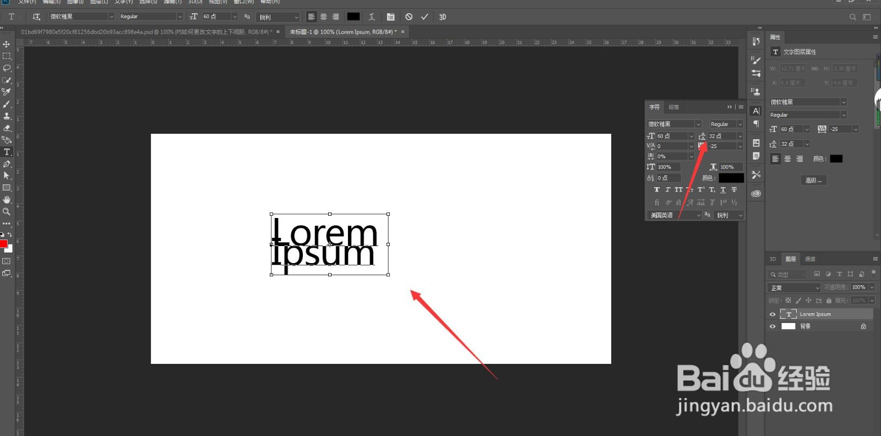Screen dimensions: 881x436
Task: Toggle Superscript in Character panel
Action: [701, 189]
